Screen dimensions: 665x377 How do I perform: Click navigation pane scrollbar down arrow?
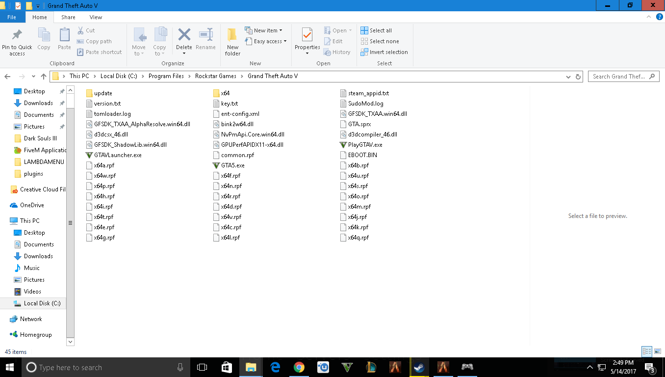coord(70,342)
